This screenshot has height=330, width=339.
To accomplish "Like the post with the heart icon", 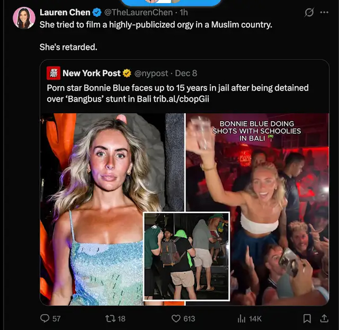I will click(x=176, y=318).
